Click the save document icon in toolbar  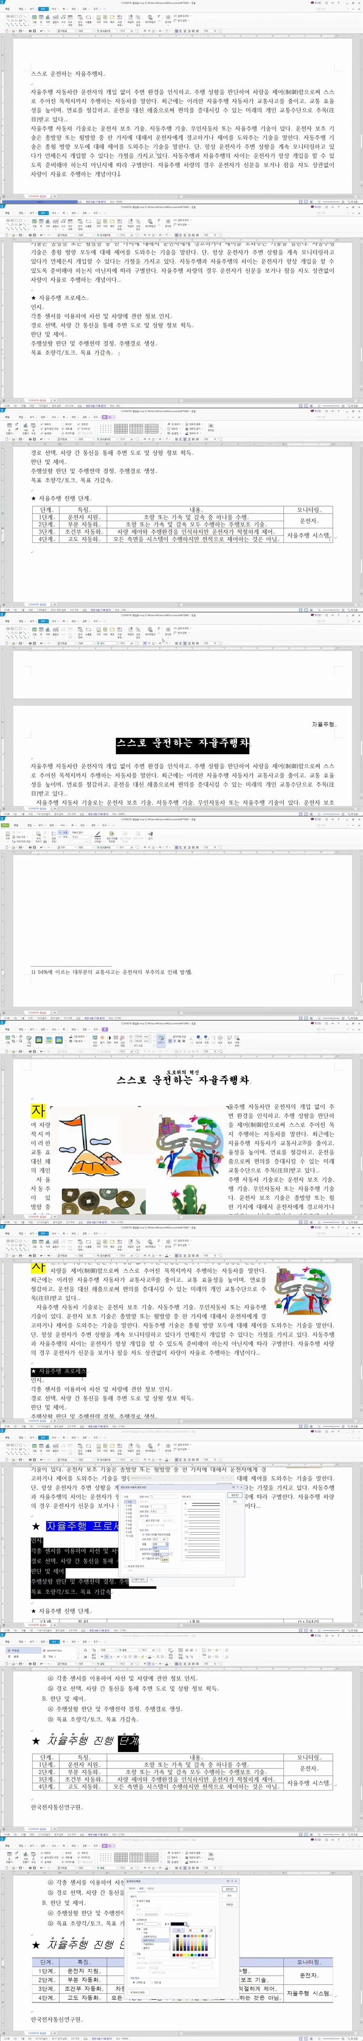[20, 31]
